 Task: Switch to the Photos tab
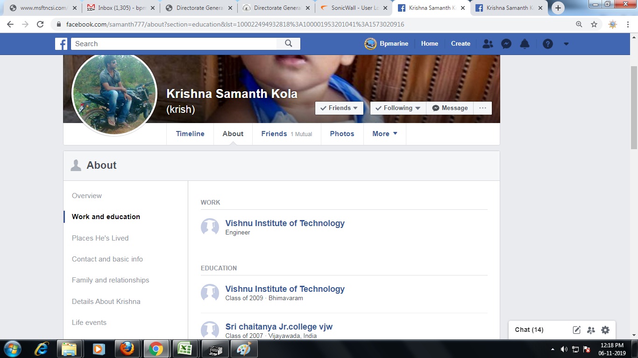click(x=342, y=134)
